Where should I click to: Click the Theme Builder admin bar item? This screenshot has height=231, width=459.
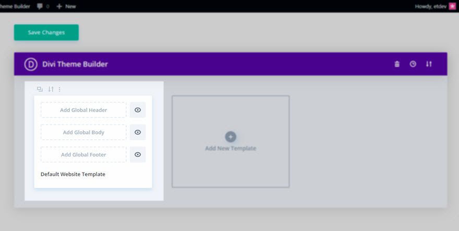pyautogui.click(x=15, y=6)
